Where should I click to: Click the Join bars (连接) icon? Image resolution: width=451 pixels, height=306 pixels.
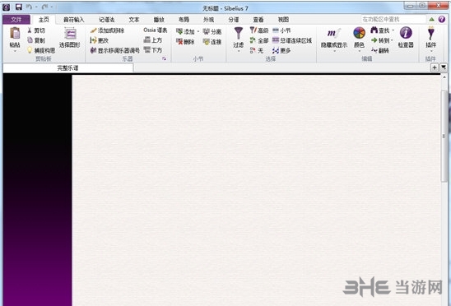[207, 42]
